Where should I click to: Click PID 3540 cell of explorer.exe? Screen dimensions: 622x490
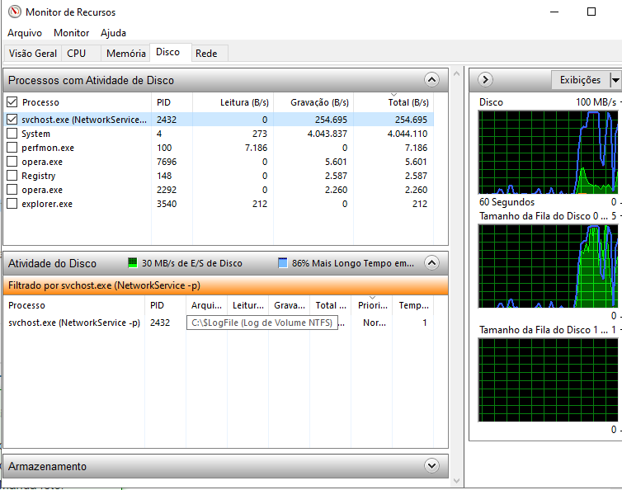167,204
